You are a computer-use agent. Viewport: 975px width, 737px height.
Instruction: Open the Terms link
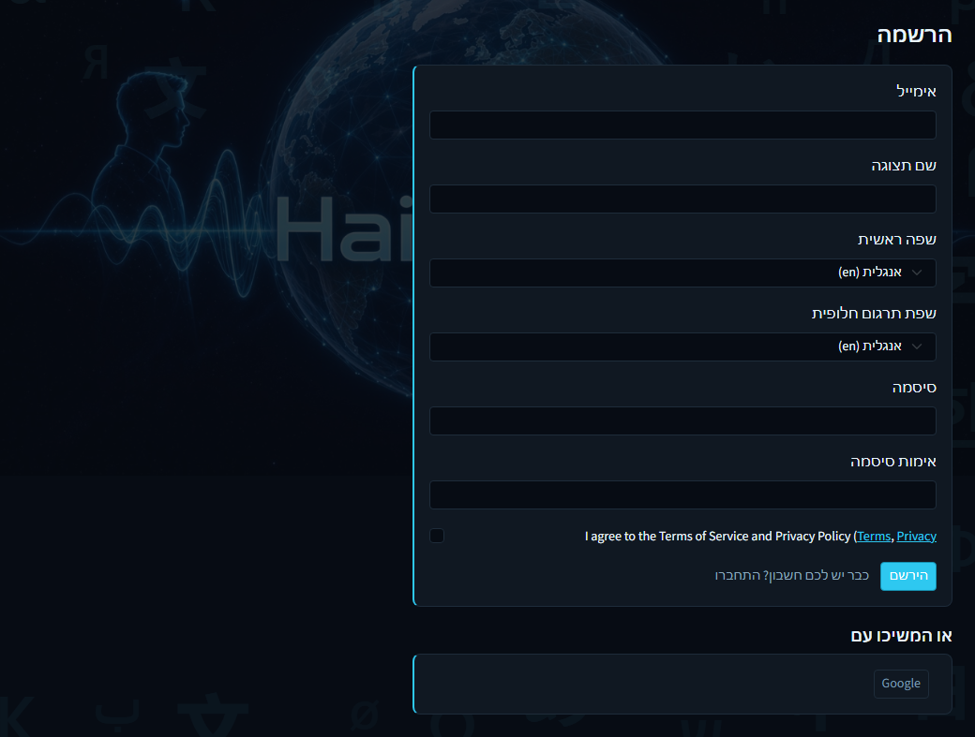point(874,537)
